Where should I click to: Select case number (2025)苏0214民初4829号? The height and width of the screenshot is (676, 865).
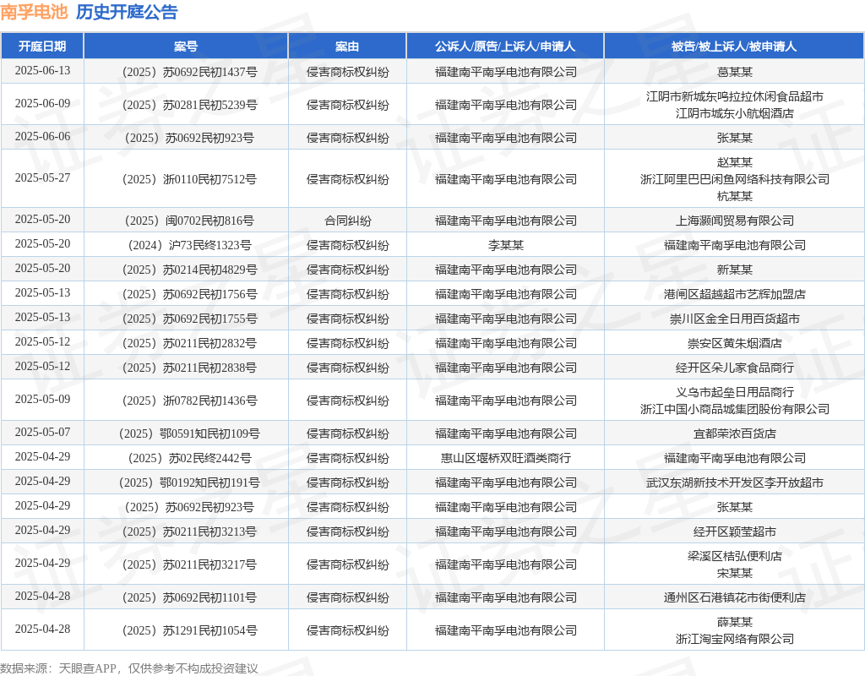(x=189, y=270)
